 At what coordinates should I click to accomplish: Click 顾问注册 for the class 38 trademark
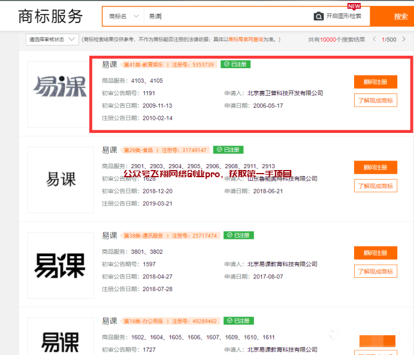tap(375, 253)
